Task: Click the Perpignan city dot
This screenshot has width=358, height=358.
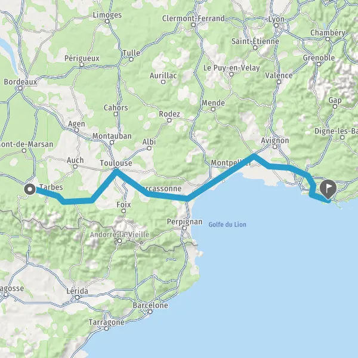Action: [x=184, y=228]
